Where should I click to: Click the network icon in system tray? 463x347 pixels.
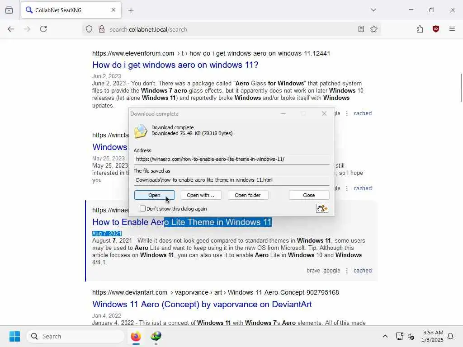tap(399, 336)
